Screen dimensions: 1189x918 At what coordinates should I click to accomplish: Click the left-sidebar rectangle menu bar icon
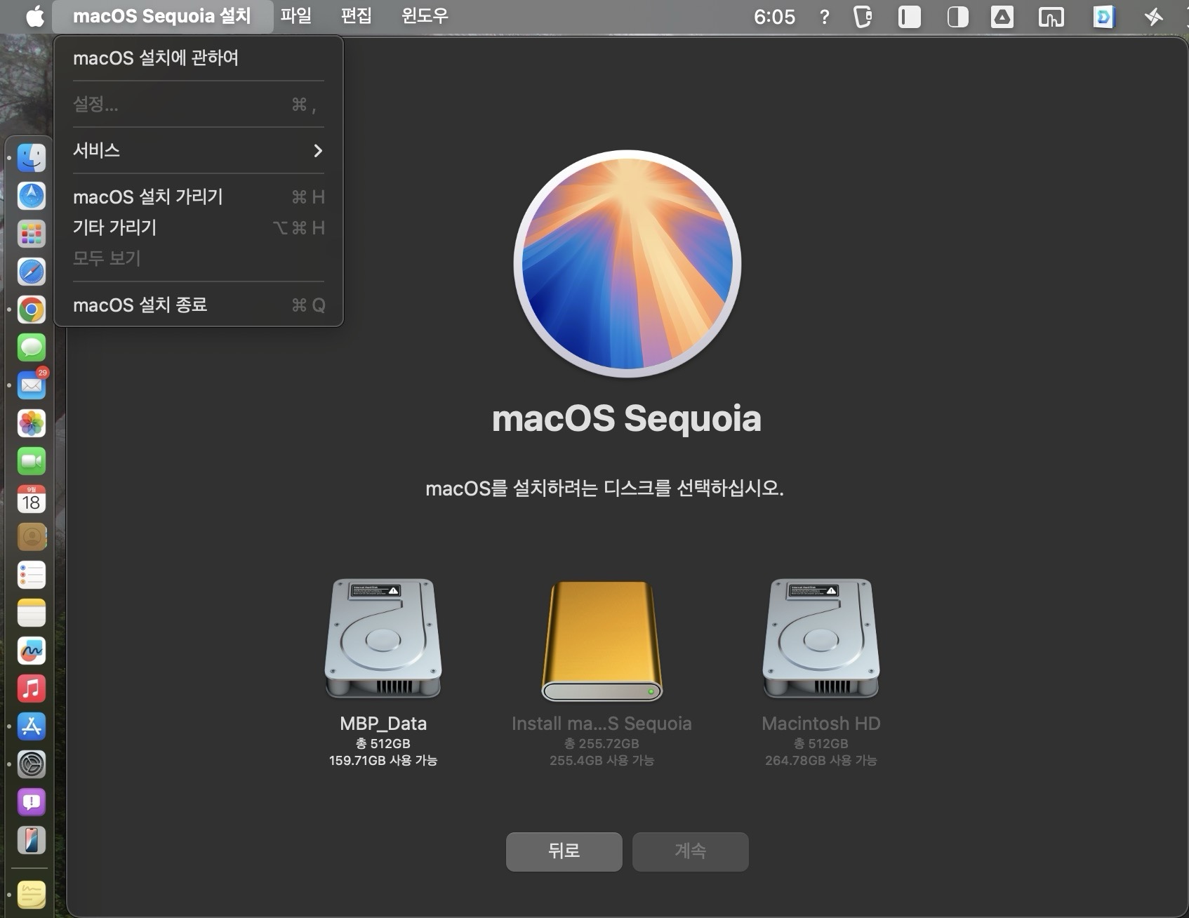pos(910,17)
